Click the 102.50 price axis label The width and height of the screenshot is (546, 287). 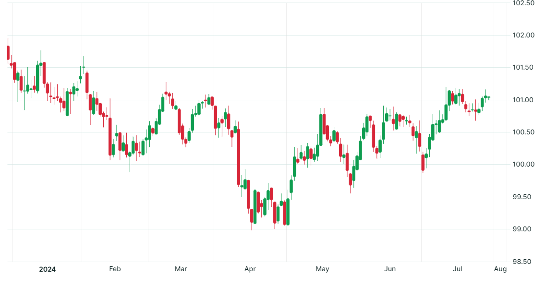coord(523,3)
